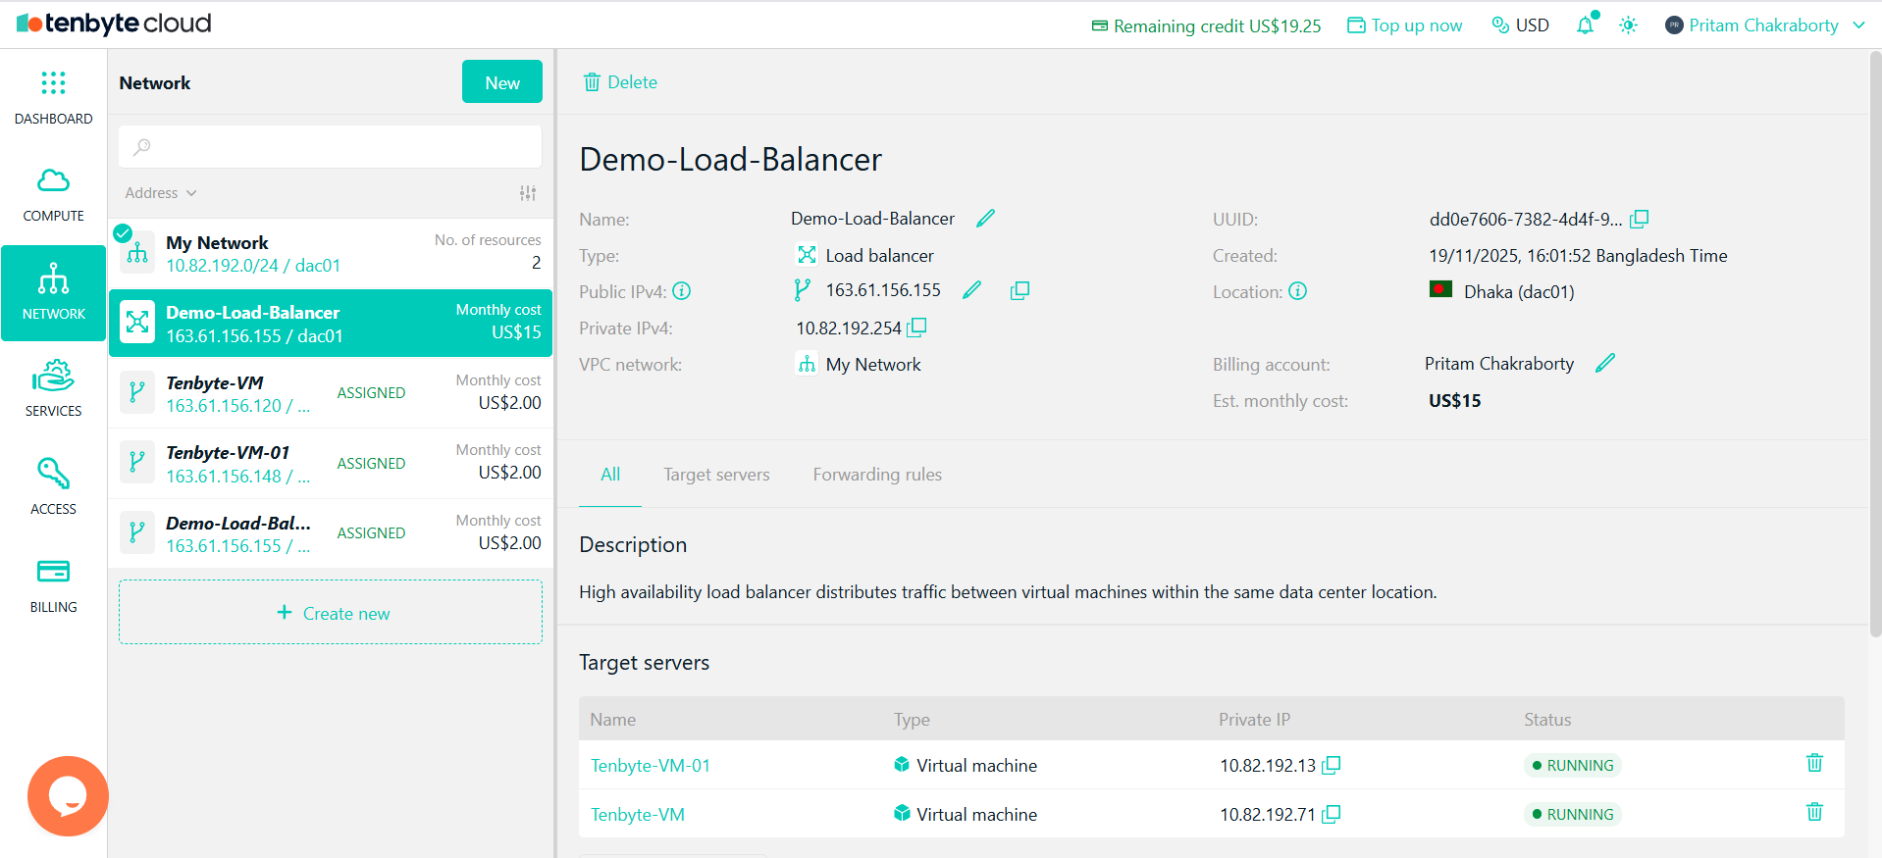
Task: Edit the billing account pencil icon
Action: coord(1605,363)
